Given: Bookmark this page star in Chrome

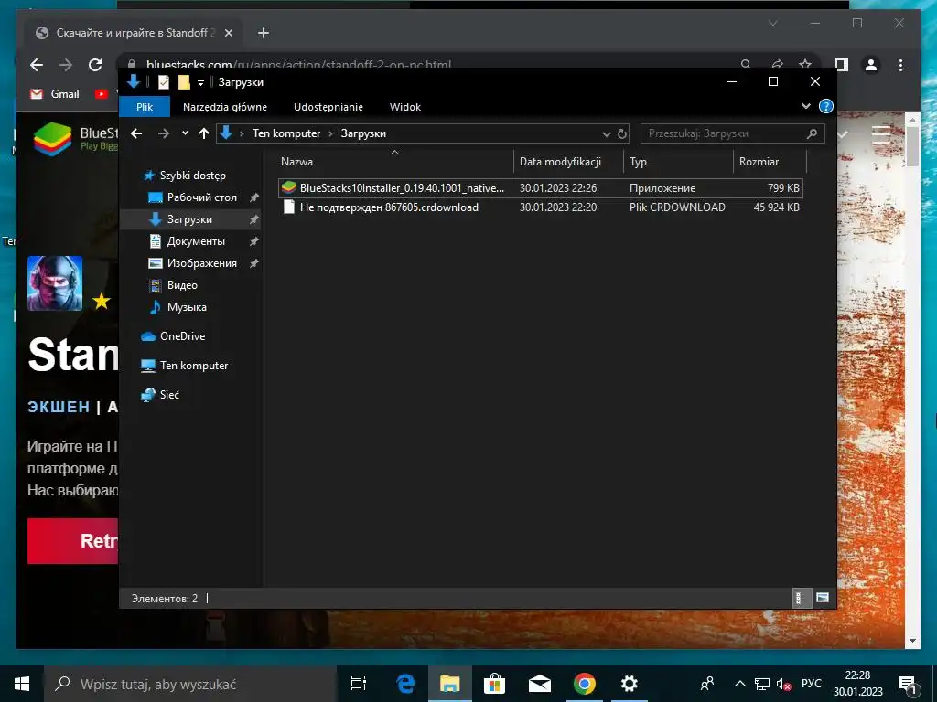Looking at the screenshot, I should pos(805,64).
